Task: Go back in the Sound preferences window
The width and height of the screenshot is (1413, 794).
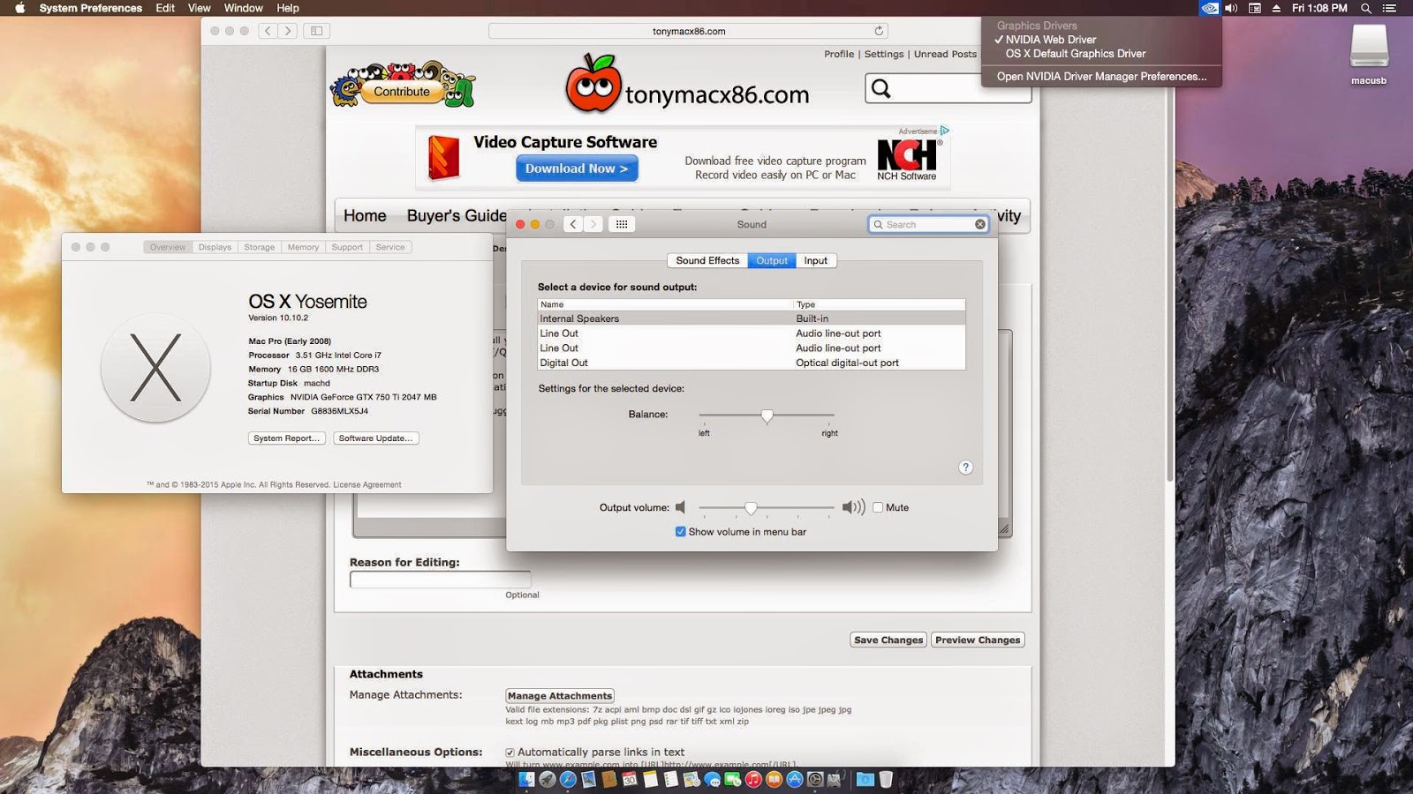Action: tap(573, 224)
